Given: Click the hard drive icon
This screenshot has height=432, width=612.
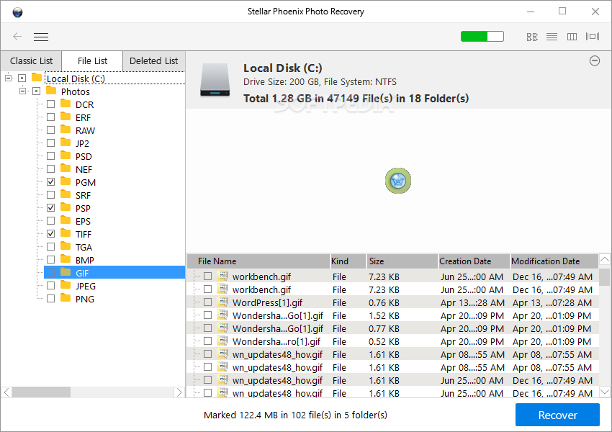Looking at the screenshot, I should click(215, 80).
